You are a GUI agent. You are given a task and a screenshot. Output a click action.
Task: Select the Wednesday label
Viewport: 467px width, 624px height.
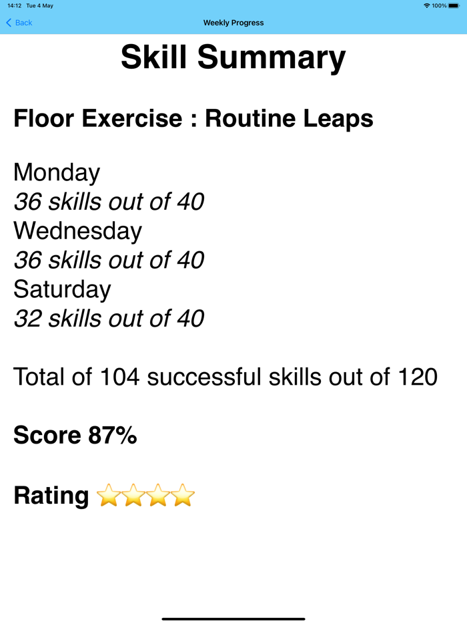coord(77,230)
